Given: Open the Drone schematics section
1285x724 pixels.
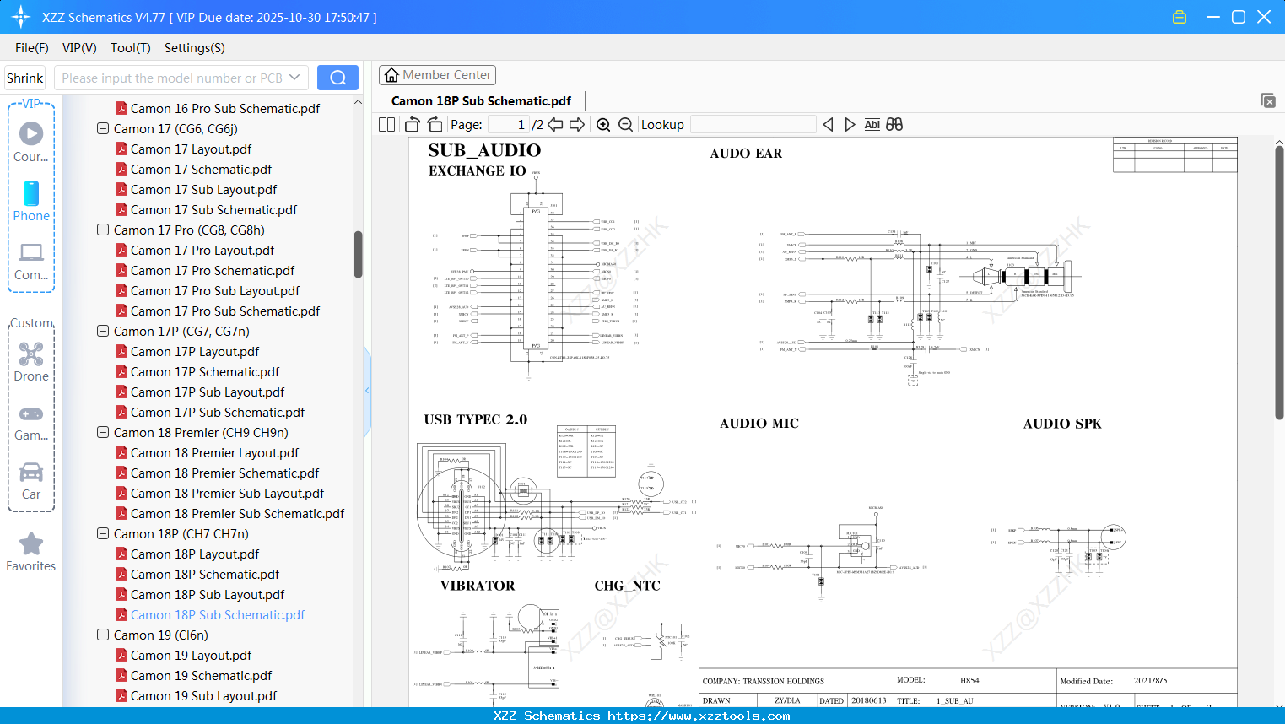Looking at the screenshot, I should pos(31,361).
